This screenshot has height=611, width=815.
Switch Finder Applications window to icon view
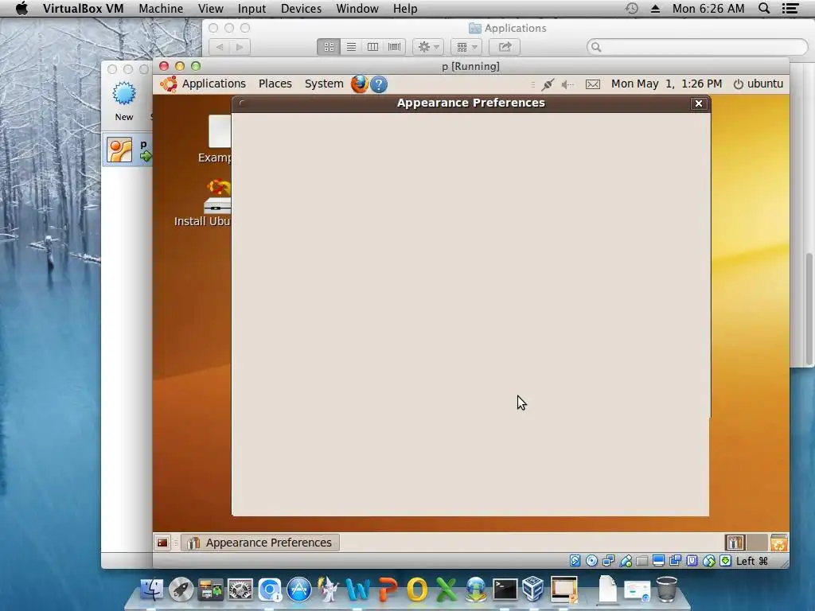point(329,47)
